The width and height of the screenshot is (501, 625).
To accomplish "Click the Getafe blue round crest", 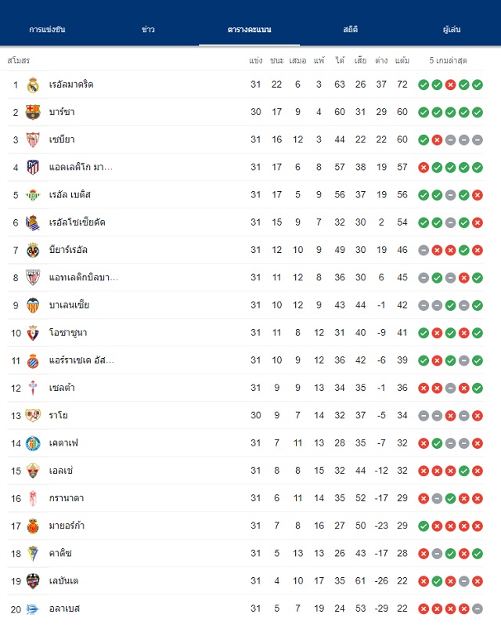I will pyautogui.click(x=33, y=443).
